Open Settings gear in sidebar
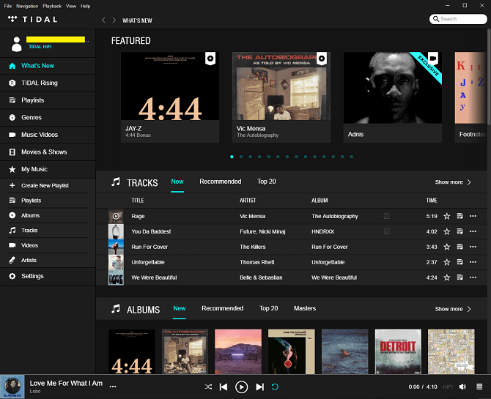The image size is (491, 399). tap(48, 276)
